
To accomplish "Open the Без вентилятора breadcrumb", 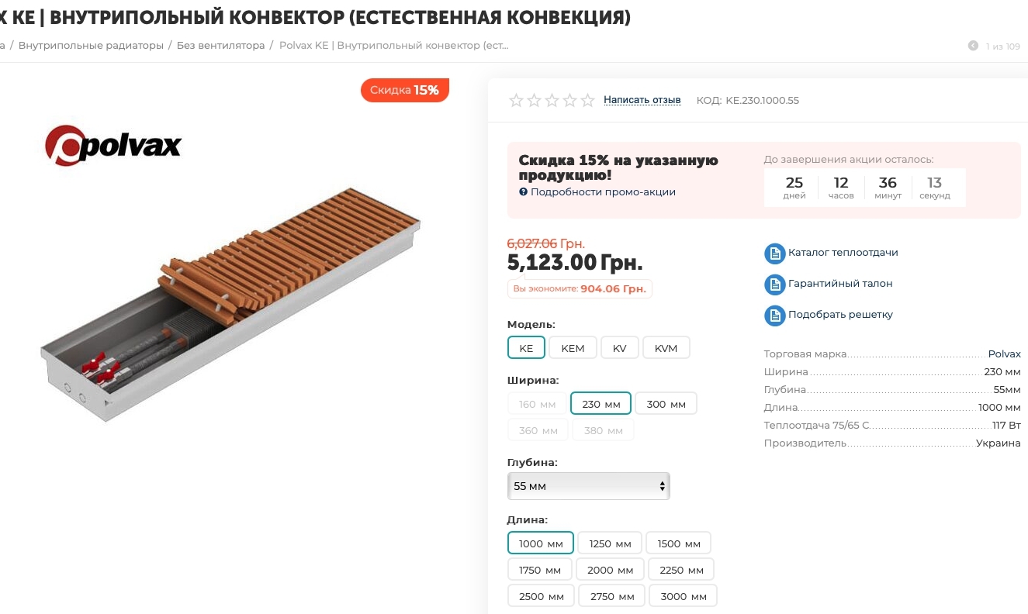I will click(220, 46).
